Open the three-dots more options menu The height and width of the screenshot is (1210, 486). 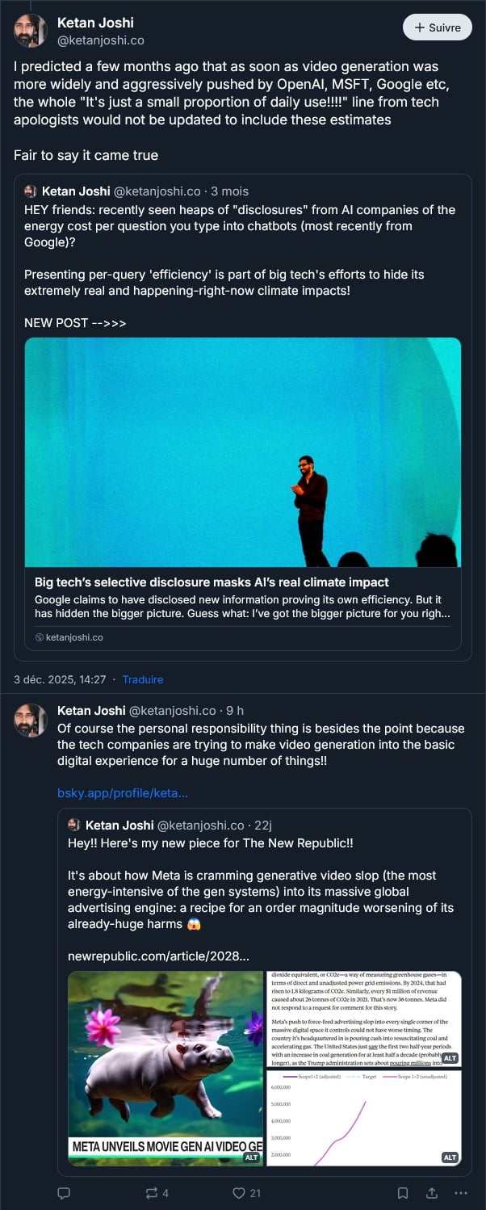click(461, 1192)
